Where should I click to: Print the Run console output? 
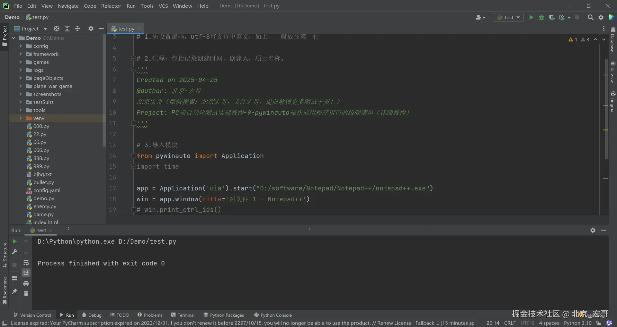pyautogui.click(x=26, y=283)
